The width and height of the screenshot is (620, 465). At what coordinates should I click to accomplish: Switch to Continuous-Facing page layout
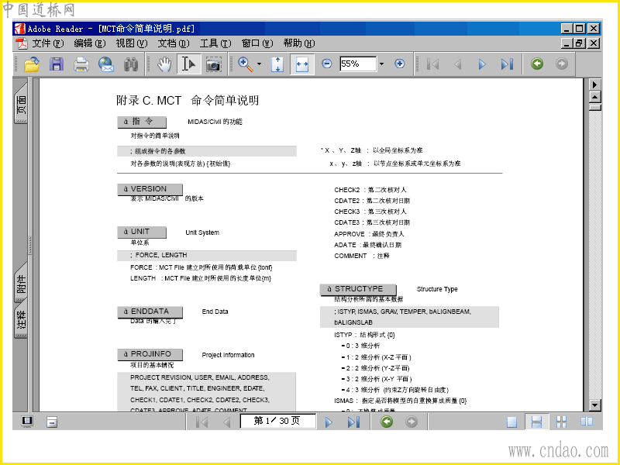pyautogui.click(x=561, y=422)
